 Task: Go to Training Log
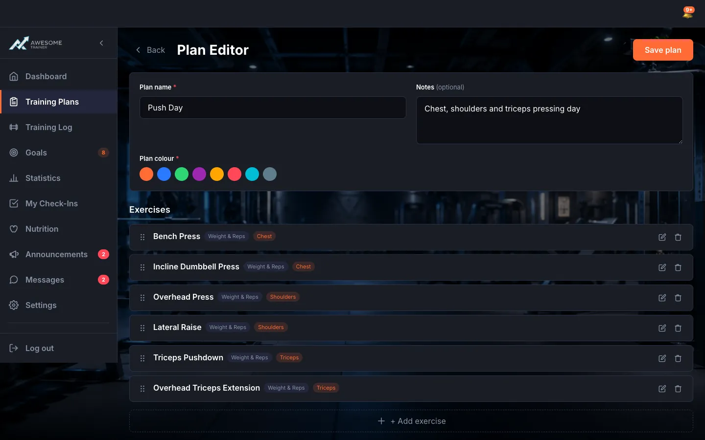pos(59,127)
